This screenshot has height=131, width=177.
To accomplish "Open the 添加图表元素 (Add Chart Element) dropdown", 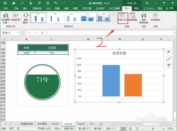I will (6, 18).
